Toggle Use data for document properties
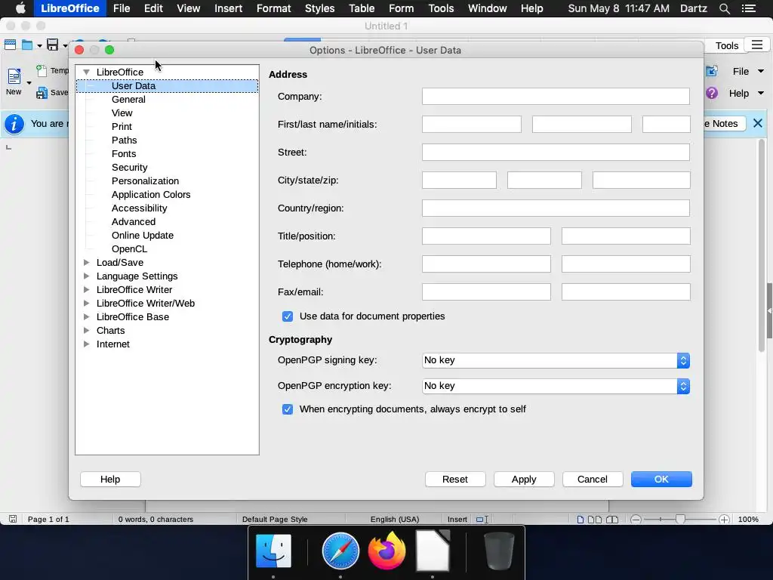This screenshot has width=773, height=580. (288, 316)
